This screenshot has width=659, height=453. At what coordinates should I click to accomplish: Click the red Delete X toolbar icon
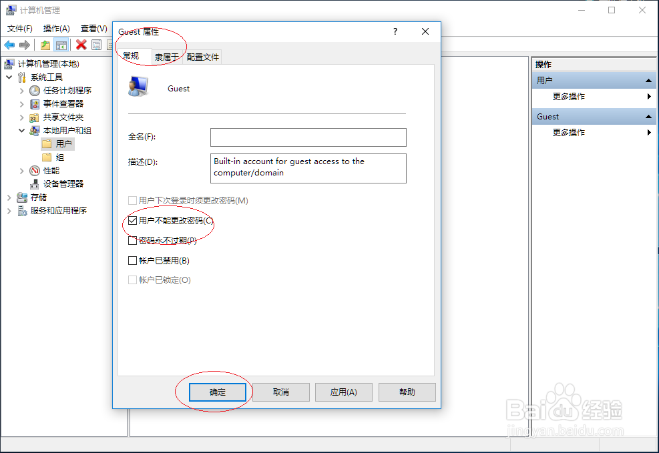click(81, 45)
